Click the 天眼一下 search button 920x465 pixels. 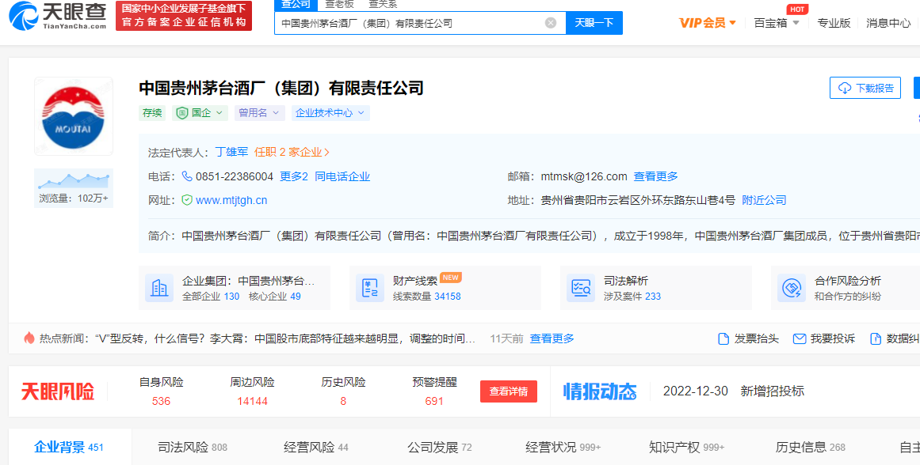(594, 23)
